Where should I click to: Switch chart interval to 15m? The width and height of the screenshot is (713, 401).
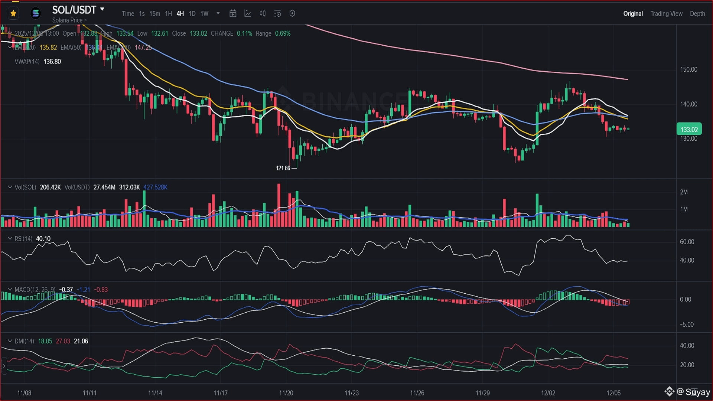[x=154, y=14]
